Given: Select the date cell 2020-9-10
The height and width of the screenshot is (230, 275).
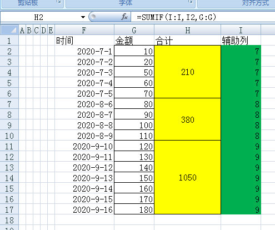Looking at the screenshot, I should 84,146.
